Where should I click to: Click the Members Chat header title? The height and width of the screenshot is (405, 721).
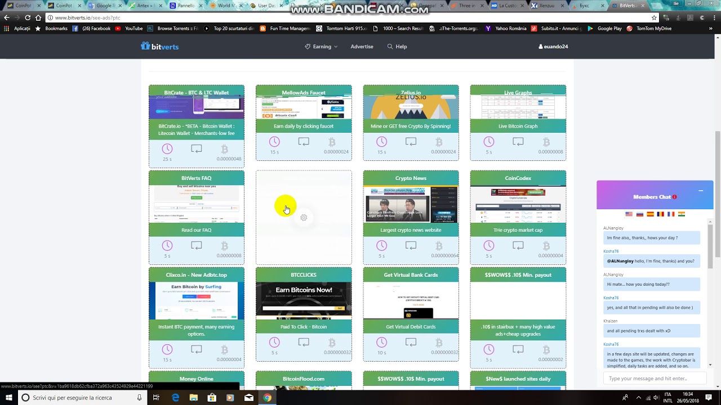click(x=652, y=197)
